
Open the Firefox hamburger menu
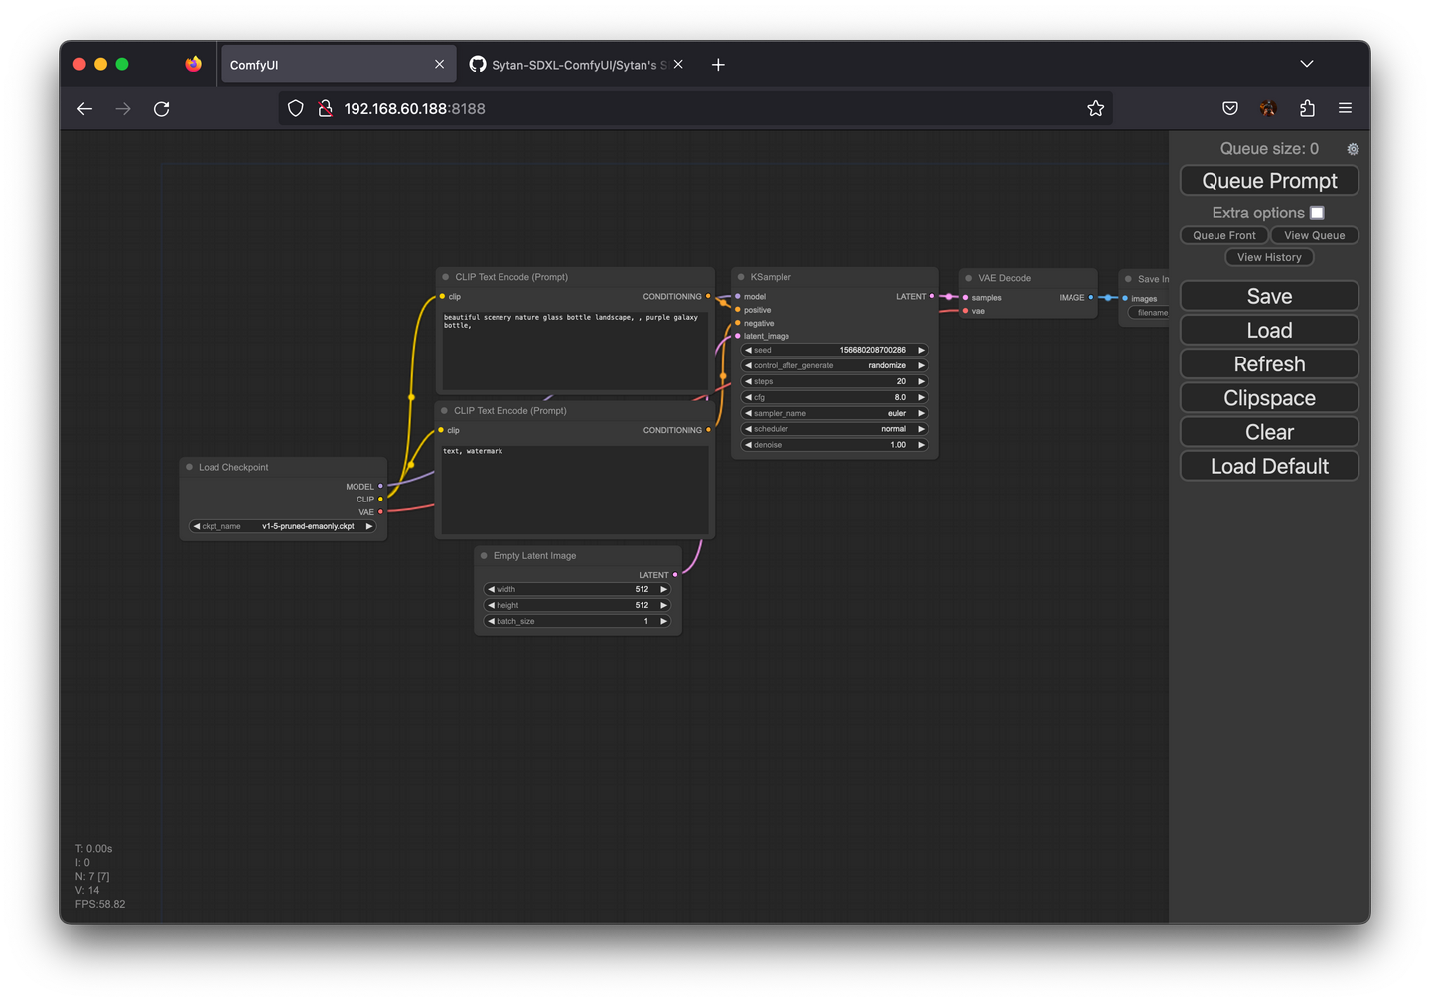point(1345,108)
